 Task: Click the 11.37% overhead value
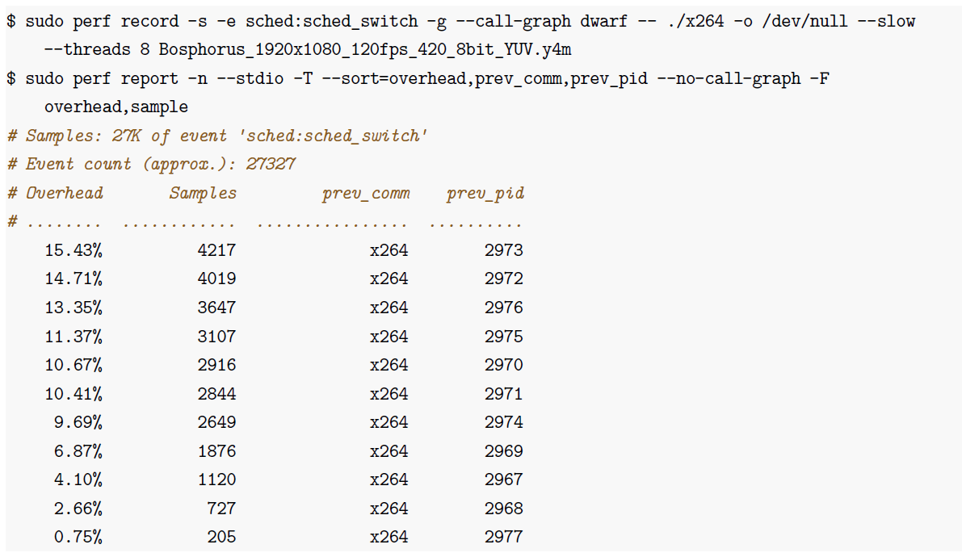(74, 337)
